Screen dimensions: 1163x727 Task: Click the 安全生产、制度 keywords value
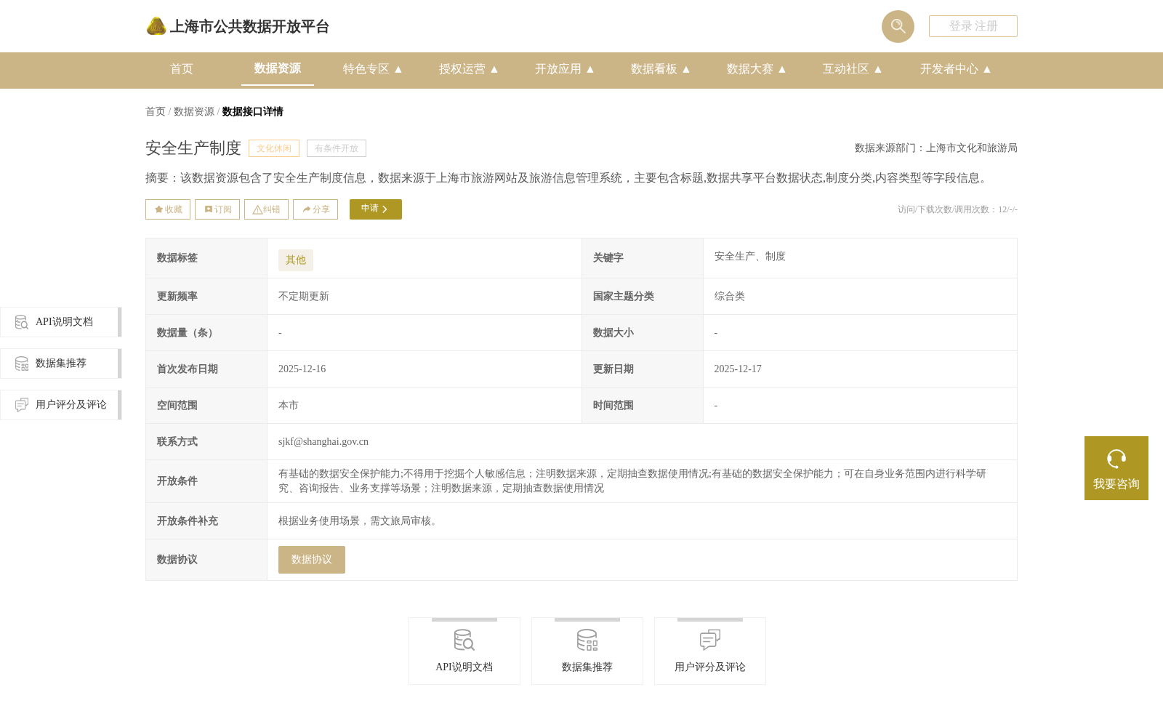(x=750, y=257)
